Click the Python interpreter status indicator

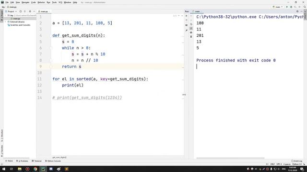[297, 164]
